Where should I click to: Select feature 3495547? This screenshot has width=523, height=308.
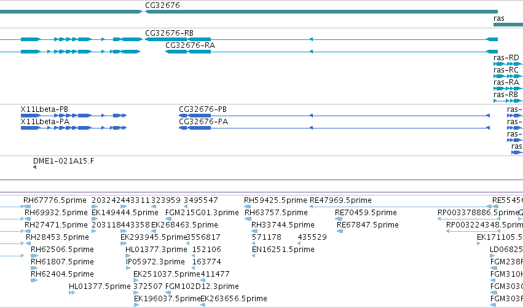click(x=201, y=200)
